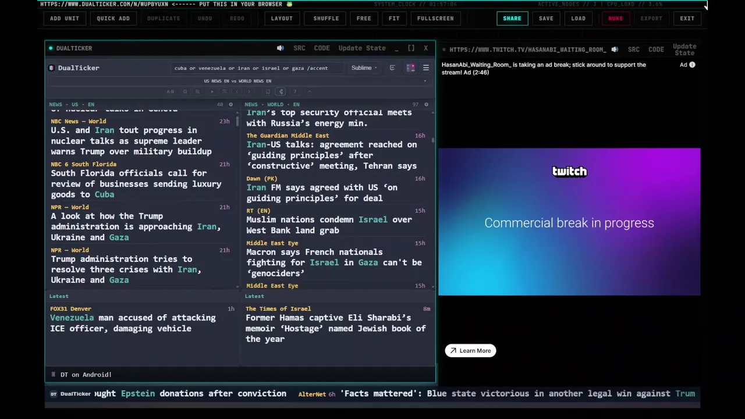Click the 'DT on Android!' link

(x=86, y=375)
